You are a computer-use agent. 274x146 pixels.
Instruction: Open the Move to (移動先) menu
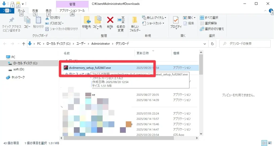click(x=87, y=23)
